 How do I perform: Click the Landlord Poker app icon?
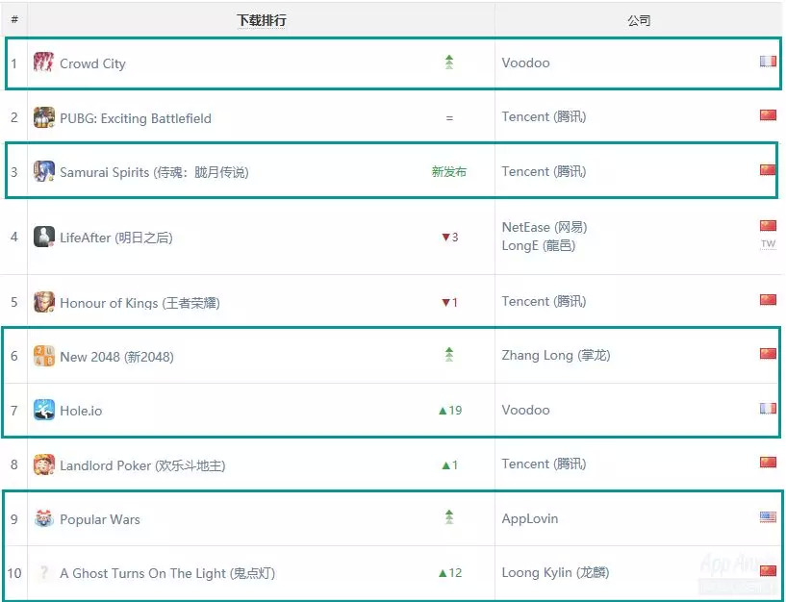click(44, 464)
